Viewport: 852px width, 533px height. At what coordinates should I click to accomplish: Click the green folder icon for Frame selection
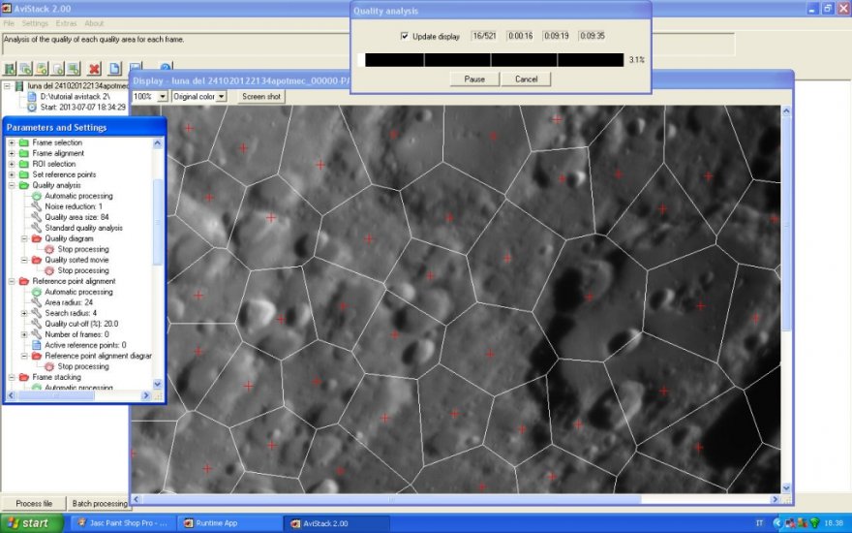pyautogui.click(x=24, y=142)
